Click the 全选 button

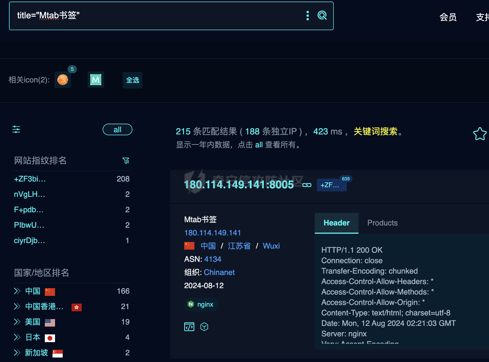(x=132, y=80)
